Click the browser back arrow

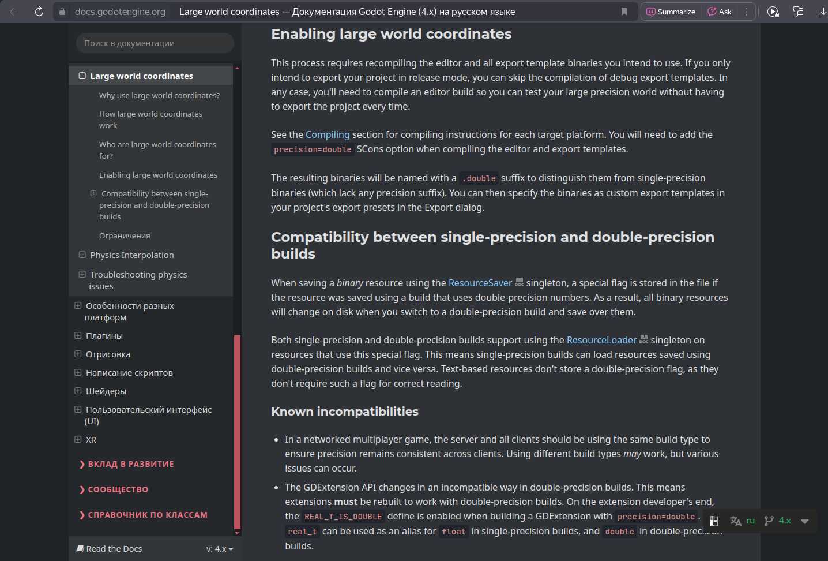click(x=14, y=12)
